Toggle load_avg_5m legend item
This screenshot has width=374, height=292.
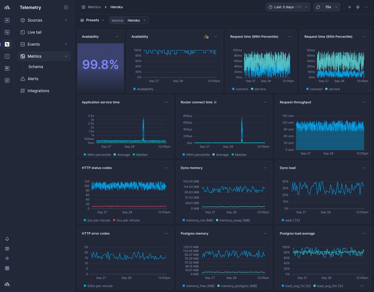(328, 286)
